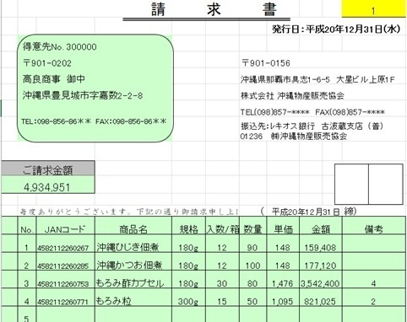The image size is (407, 322).
Task: Click account number 01236 line
Action: coord(294,137)
